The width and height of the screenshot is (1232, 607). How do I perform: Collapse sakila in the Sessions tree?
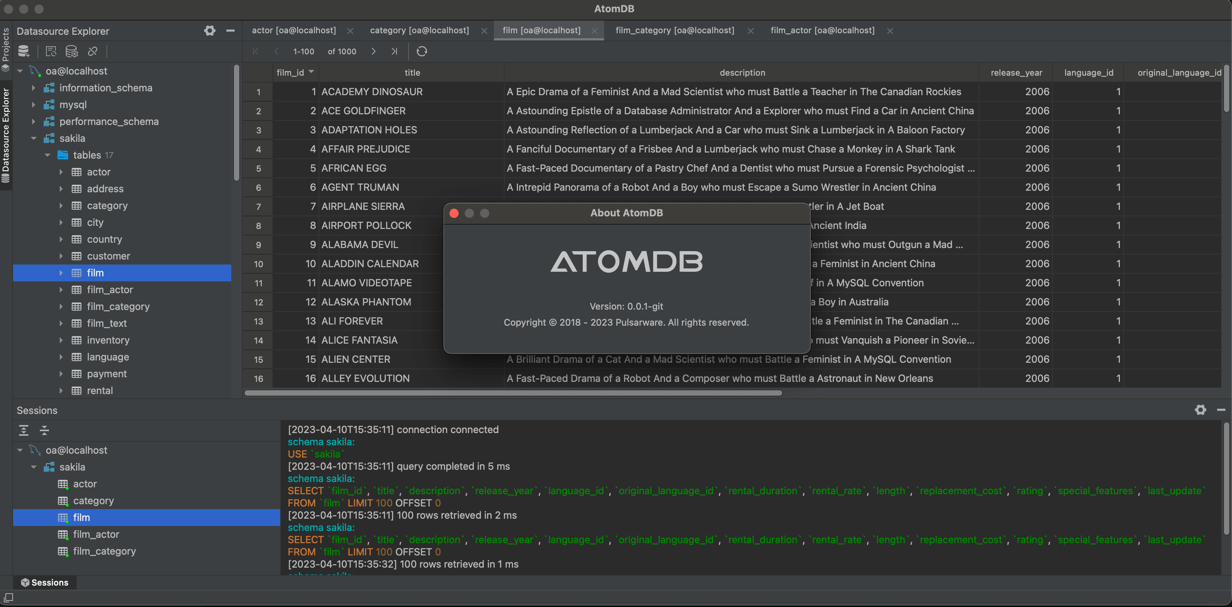tap(33, 467)
